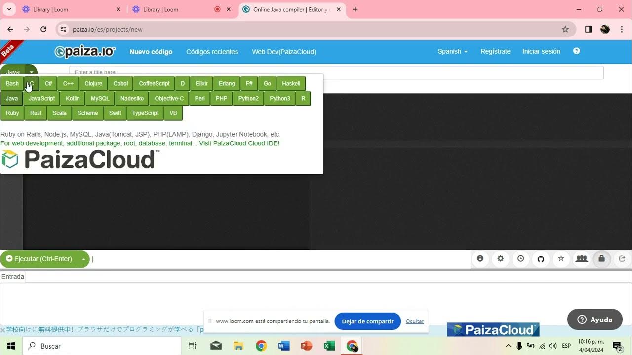Click the large PaizaCloud logo image
The height and width of the screenshot is (355, 632).
pyautogui.click(x=80, y=159)
